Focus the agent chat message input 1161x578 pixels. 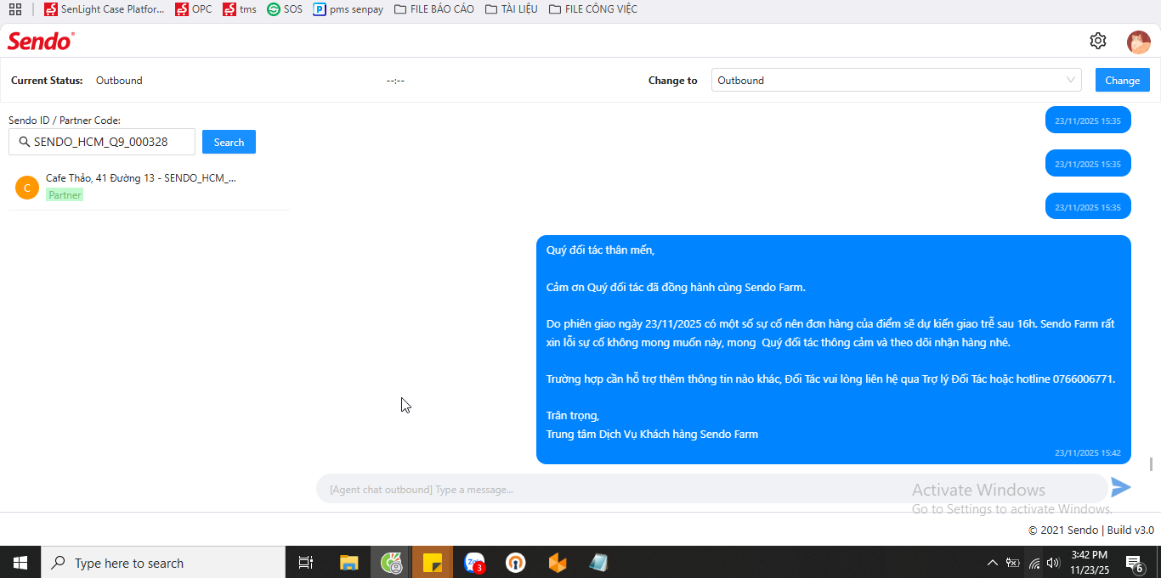pos(712,489)
